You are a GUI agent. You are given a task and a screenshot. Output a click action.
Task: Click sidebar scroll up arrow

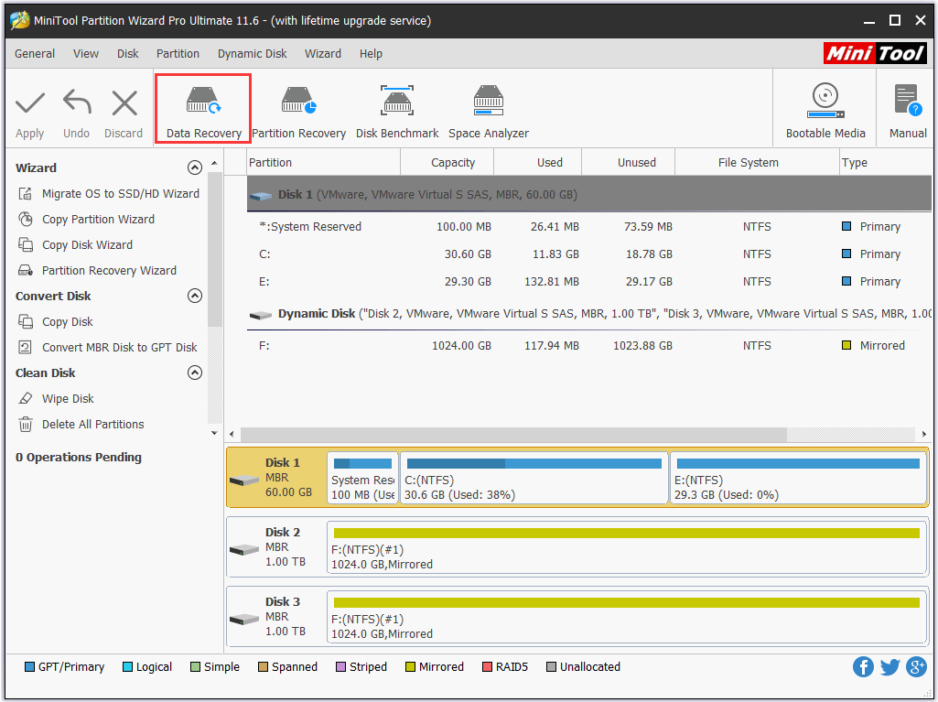[x=214, y=164]
